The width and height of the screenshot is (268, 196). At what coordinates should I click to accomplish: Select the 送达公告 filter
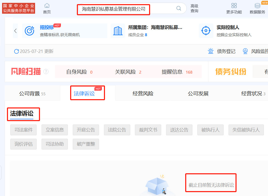[179, 130]
